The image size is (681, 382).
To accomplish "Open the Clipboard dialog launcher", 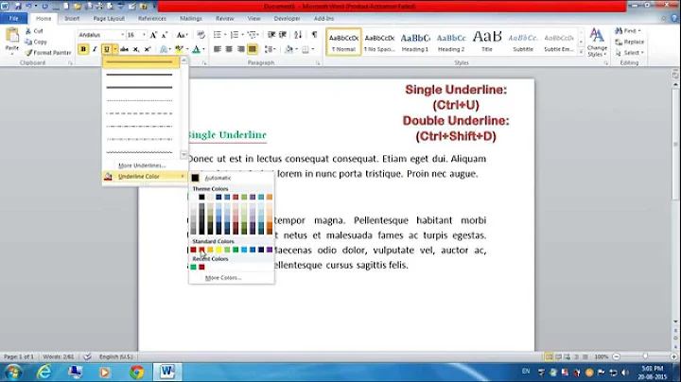I will (70, 63).
